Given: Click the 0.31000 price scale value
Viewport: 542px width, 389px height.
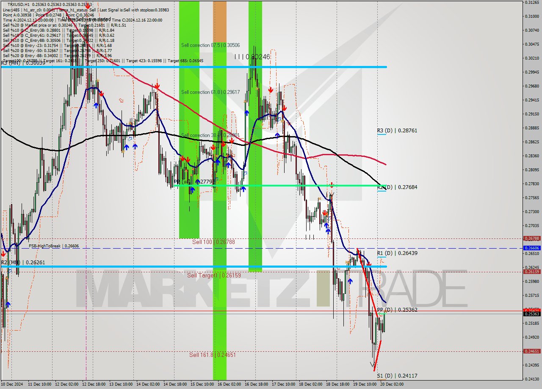Looking at the screenshot, I should click(532, 16).
